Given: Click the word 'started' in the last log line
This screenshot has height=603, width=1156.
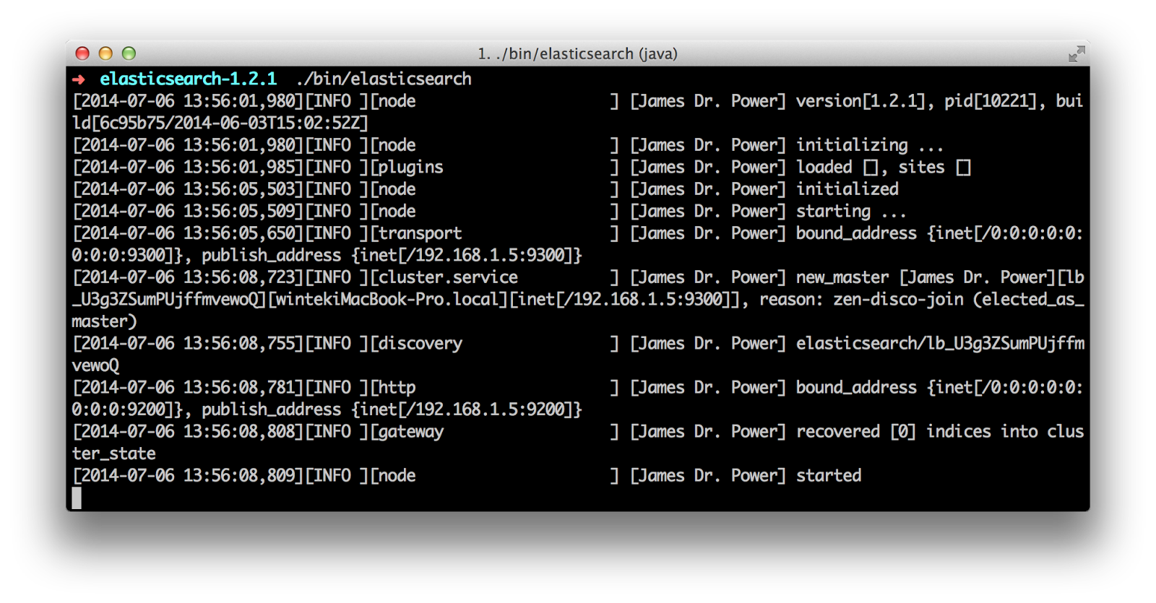Looking at the screenshot, I should (x=829, y=475).
